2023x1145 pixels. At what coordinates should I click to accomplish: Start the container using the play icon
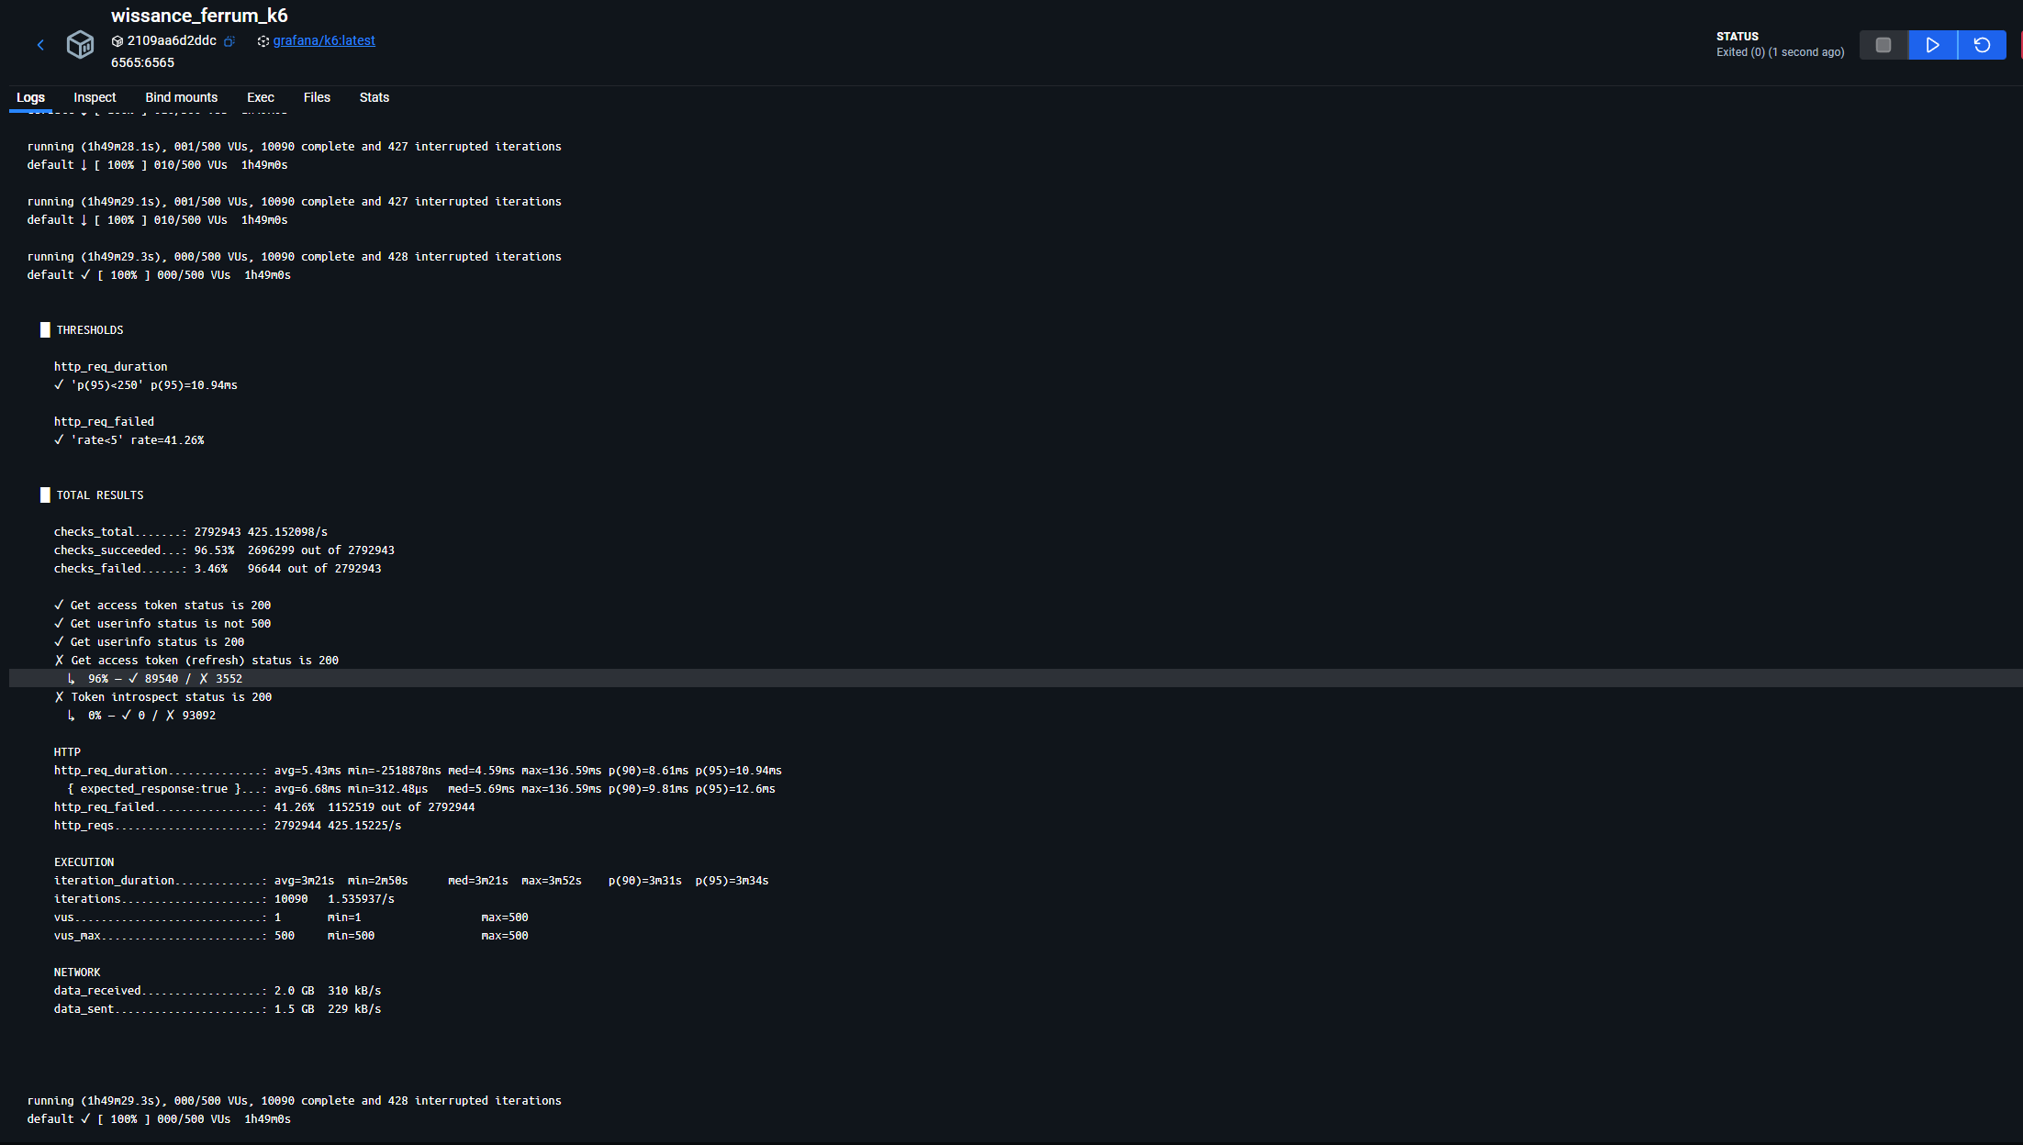coord(1931,44)
